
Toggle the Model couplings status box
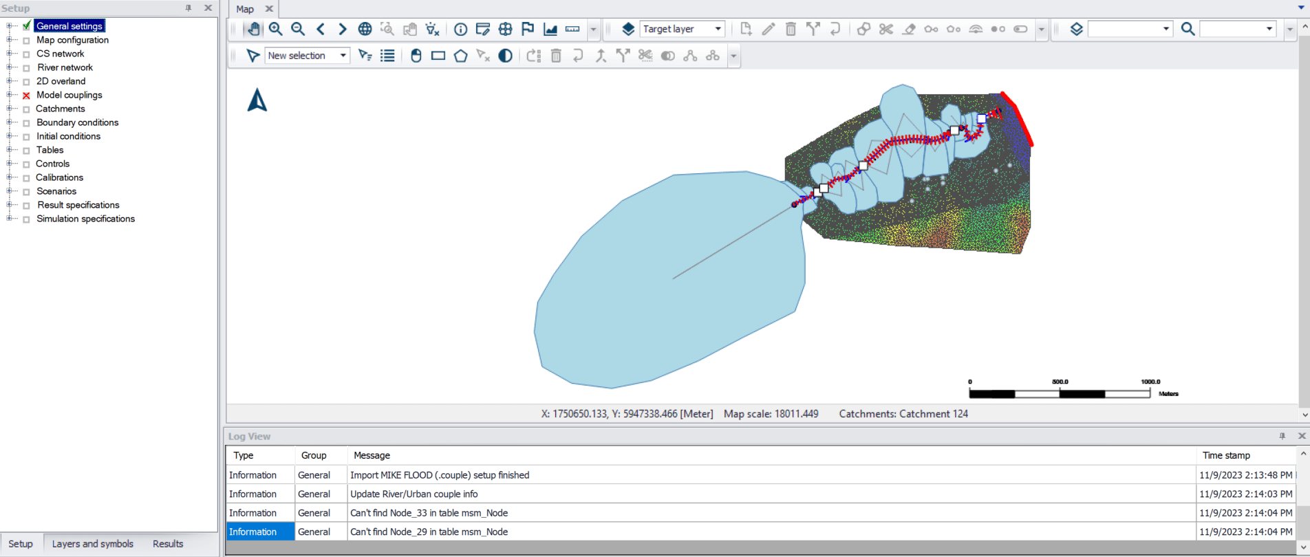(26, 96)
